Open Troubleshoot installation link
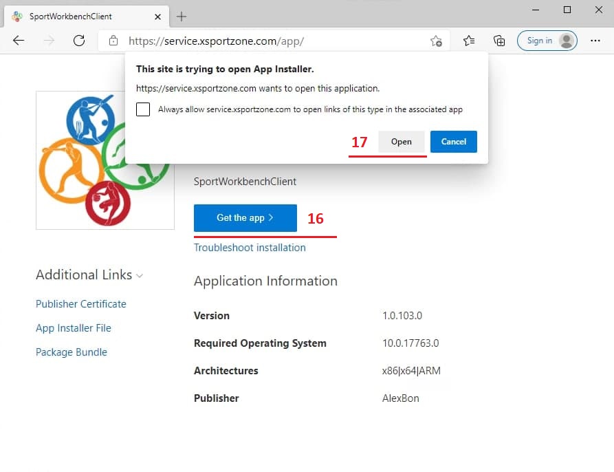This screenshot has width=614, height=472. tap(250, 248)
